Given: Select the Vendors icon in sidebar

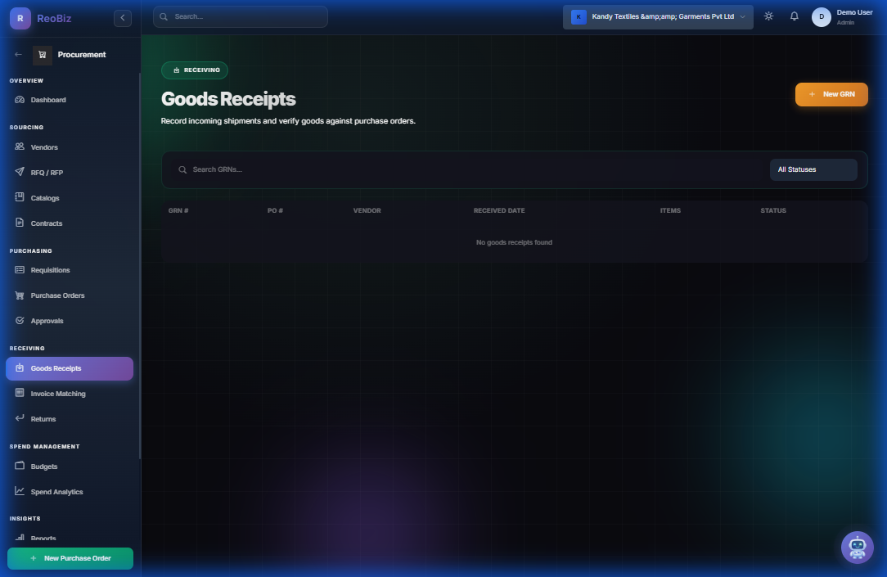Looking at the screenshot, I should [x=18, y=147].
